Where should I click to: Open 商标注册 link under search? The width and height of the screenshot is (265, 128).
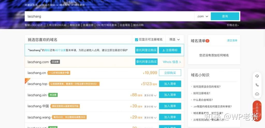click(75, 25)
